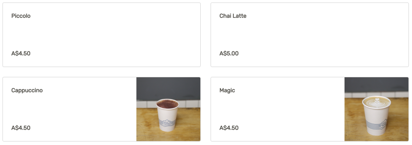Click the A$4.50 price under Cappuccino

pyautogui.click(x=21, y=128)
